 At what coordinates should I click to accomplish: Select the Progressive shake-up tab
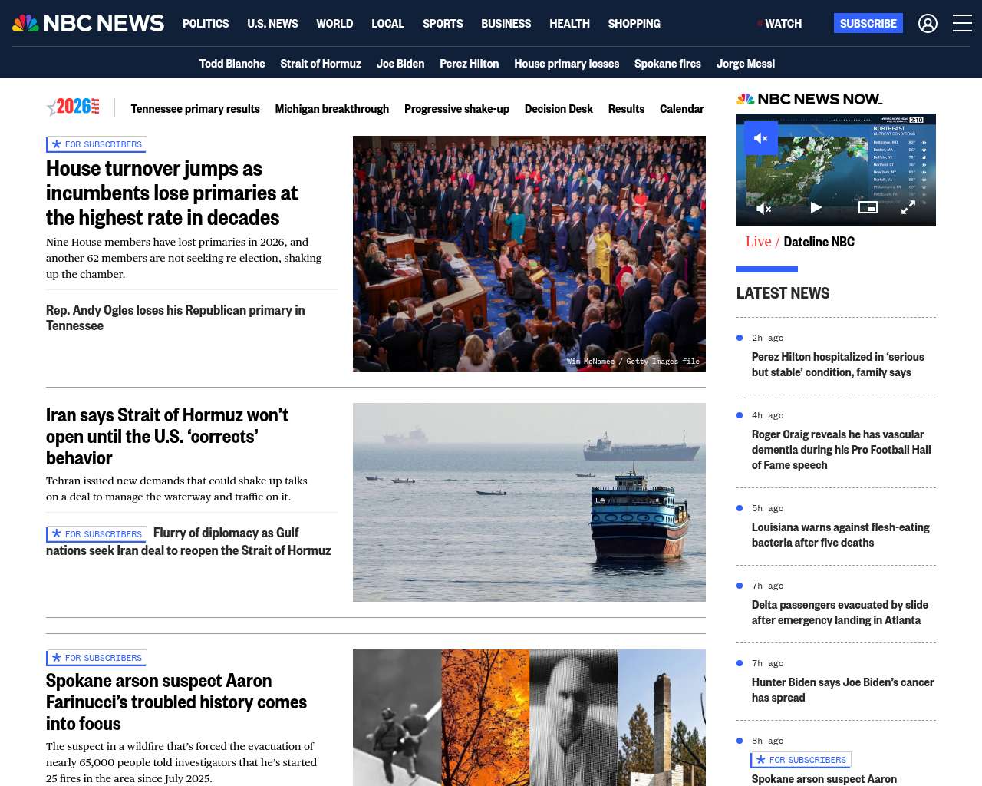click(x=456, y=109)
